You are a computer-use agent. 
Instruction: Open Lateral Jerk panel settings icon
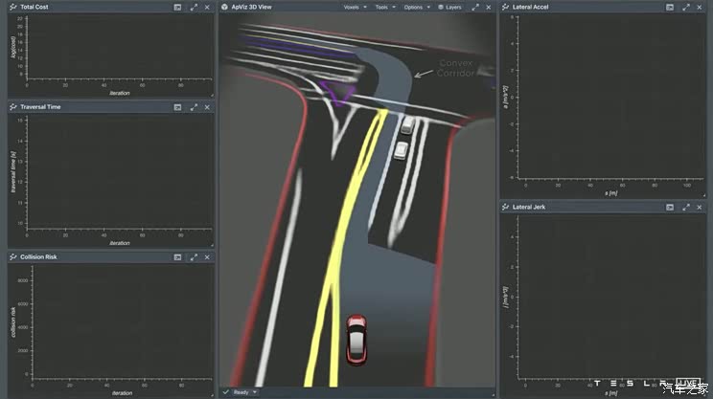tap(670, 207)
